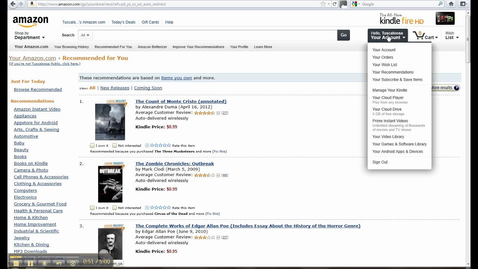Toggle the Your Account dropdown
The image size is (478, 269).
coord(388,35)
